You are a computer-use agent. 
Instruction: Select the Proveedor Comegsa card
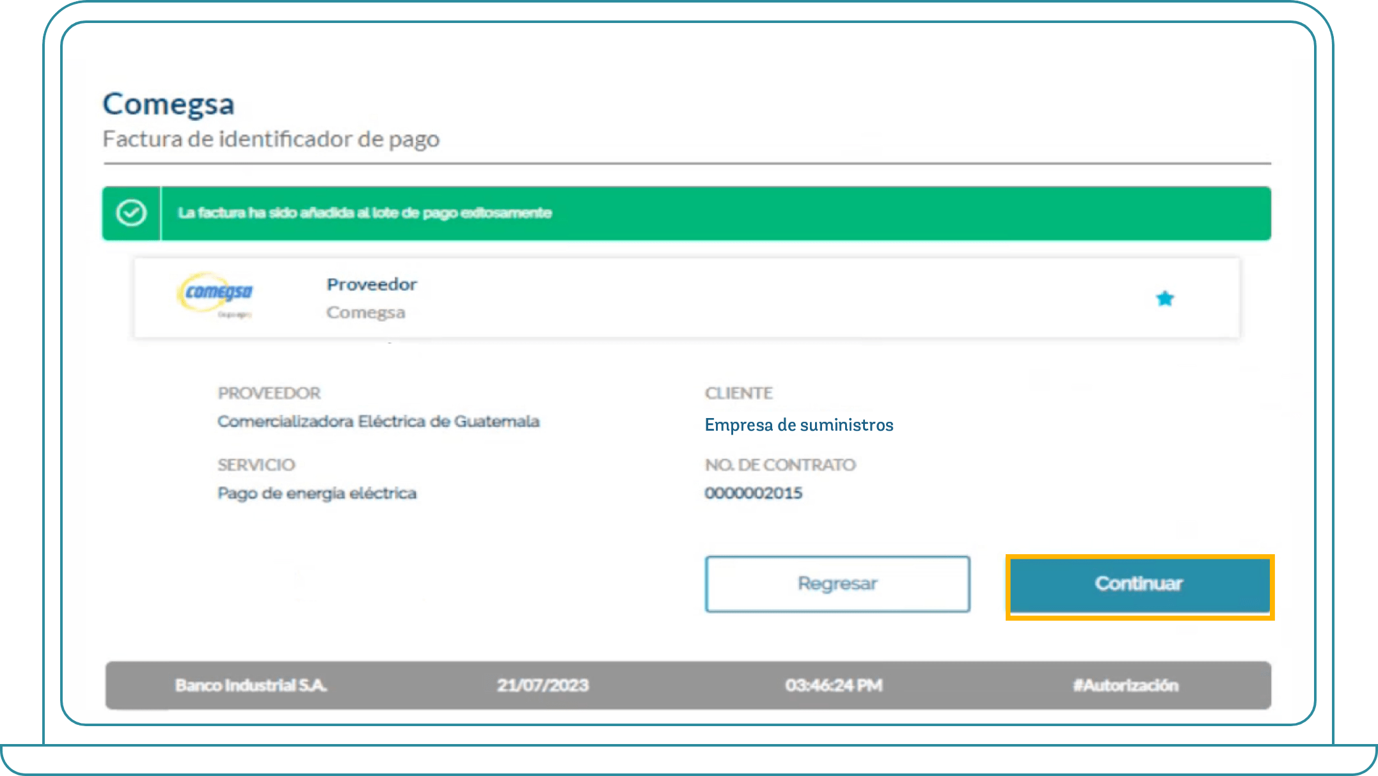pyautogui.click(x=686, y=298)
